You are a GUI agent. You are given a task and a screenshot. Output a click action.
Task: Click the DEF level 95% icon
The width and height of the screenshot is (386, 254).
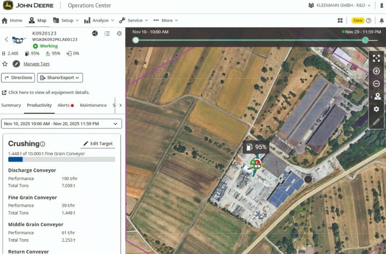coord(48,53)
